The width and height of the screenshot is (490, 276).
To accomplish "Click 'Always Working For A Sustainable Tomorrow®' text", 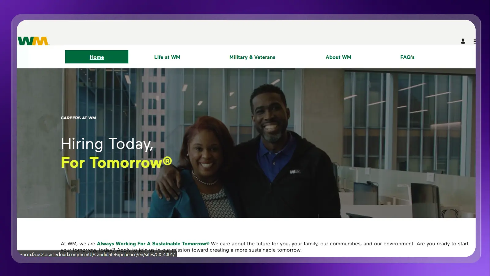I will point(153,243).
